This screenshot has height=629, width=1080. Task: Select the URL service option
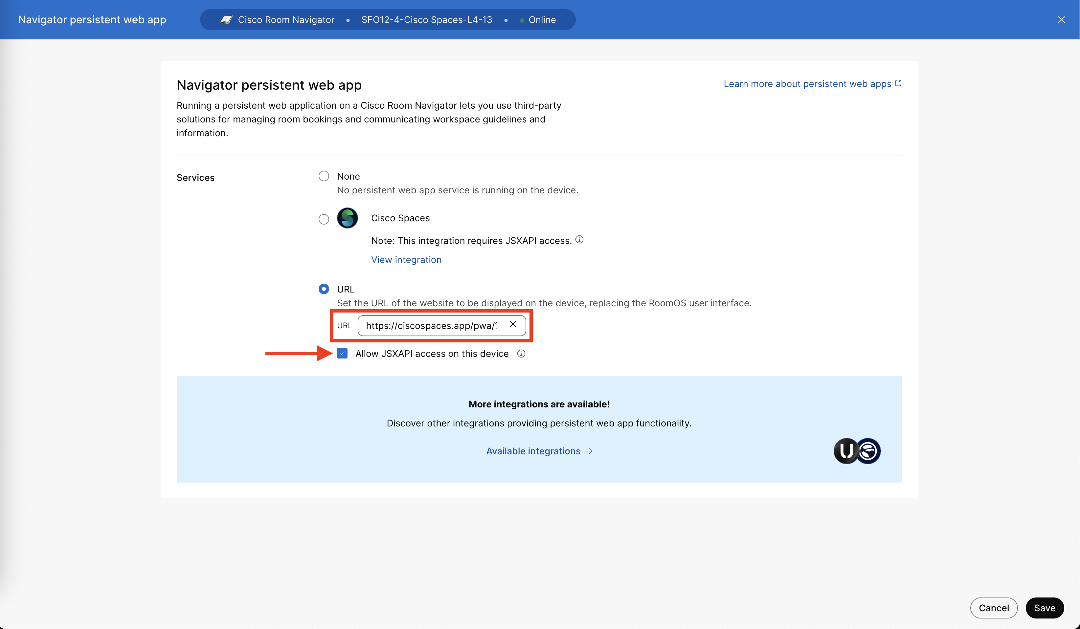tap(324, 289)
